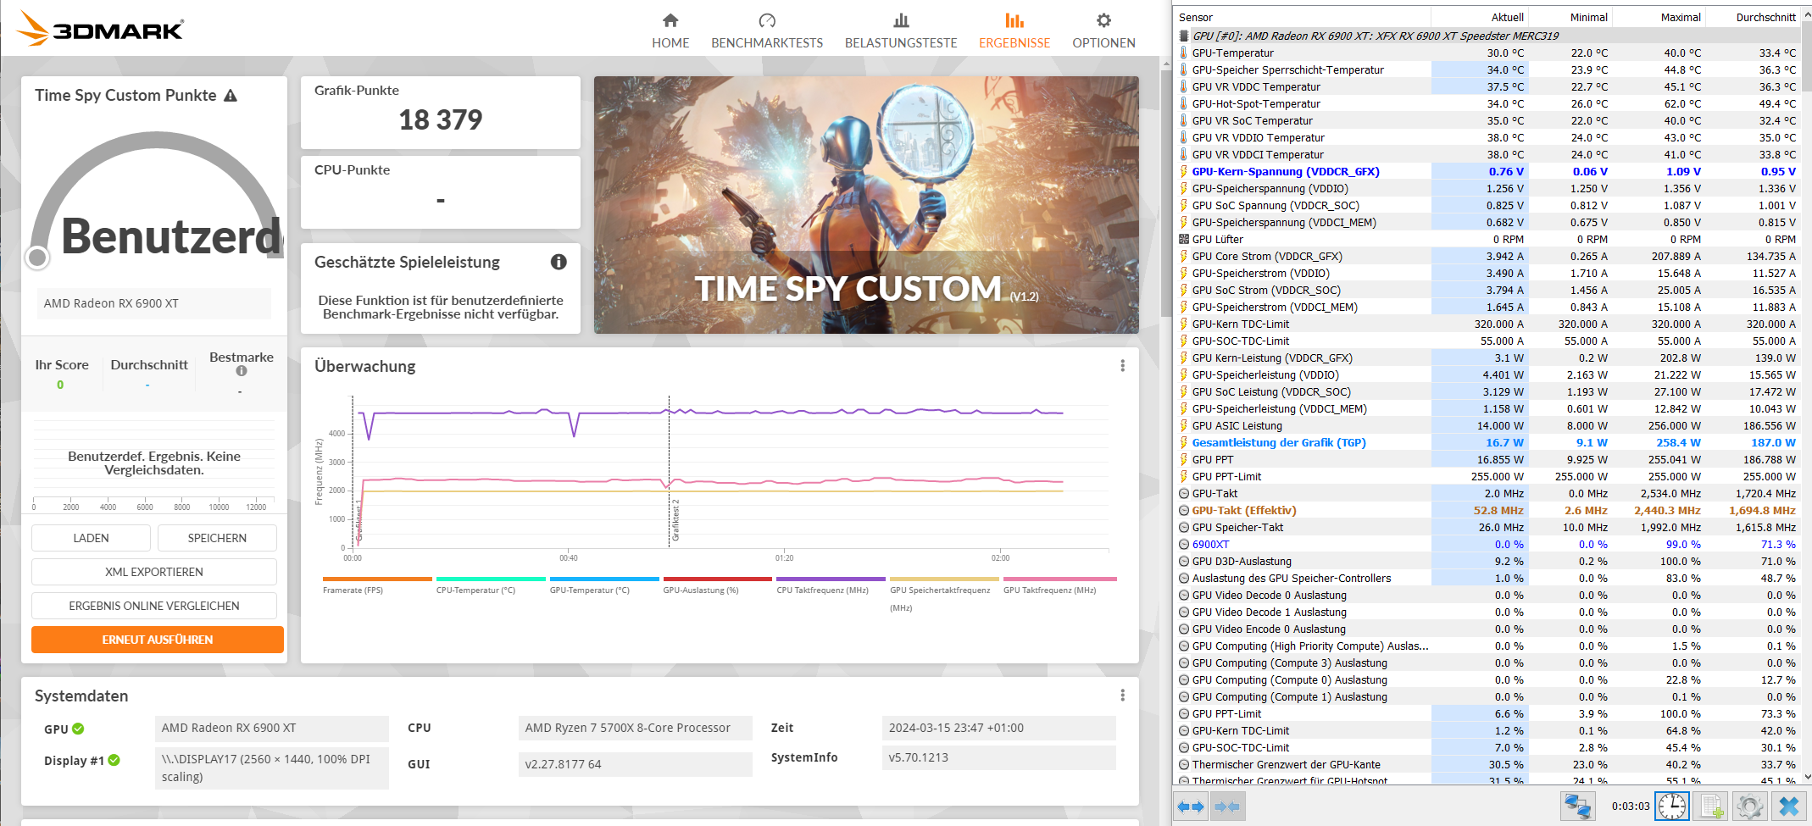Click the GUI version v2.27.8177 64
The image size is (1812, 826).
point(635,764)
